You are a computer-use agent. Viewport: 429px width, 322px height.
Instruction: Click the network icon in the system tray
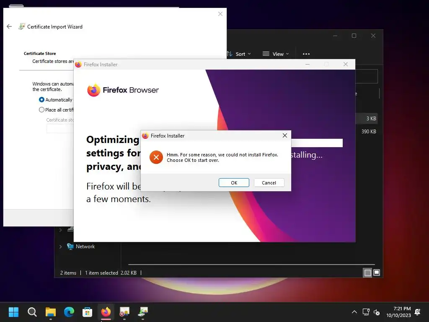(366, 312)
